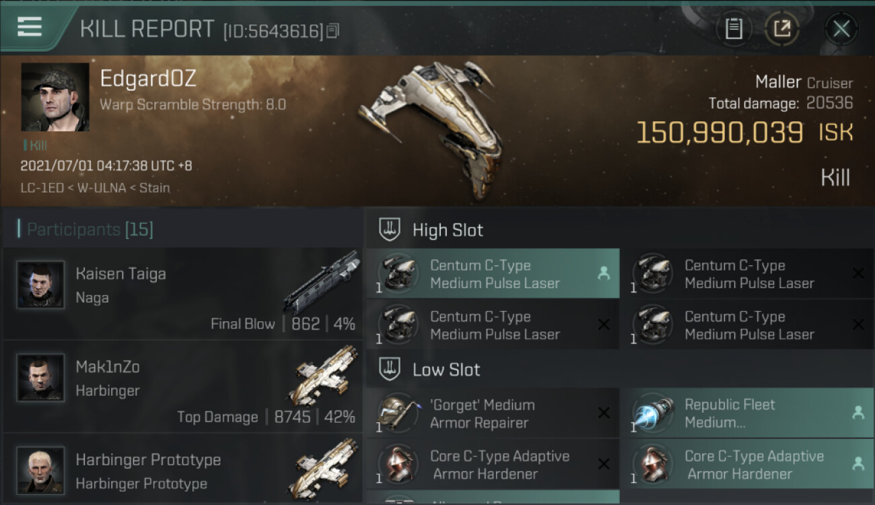Click the Participants [15] header
Viewport: 875px width, 505px height.
[x=90, y=230]
